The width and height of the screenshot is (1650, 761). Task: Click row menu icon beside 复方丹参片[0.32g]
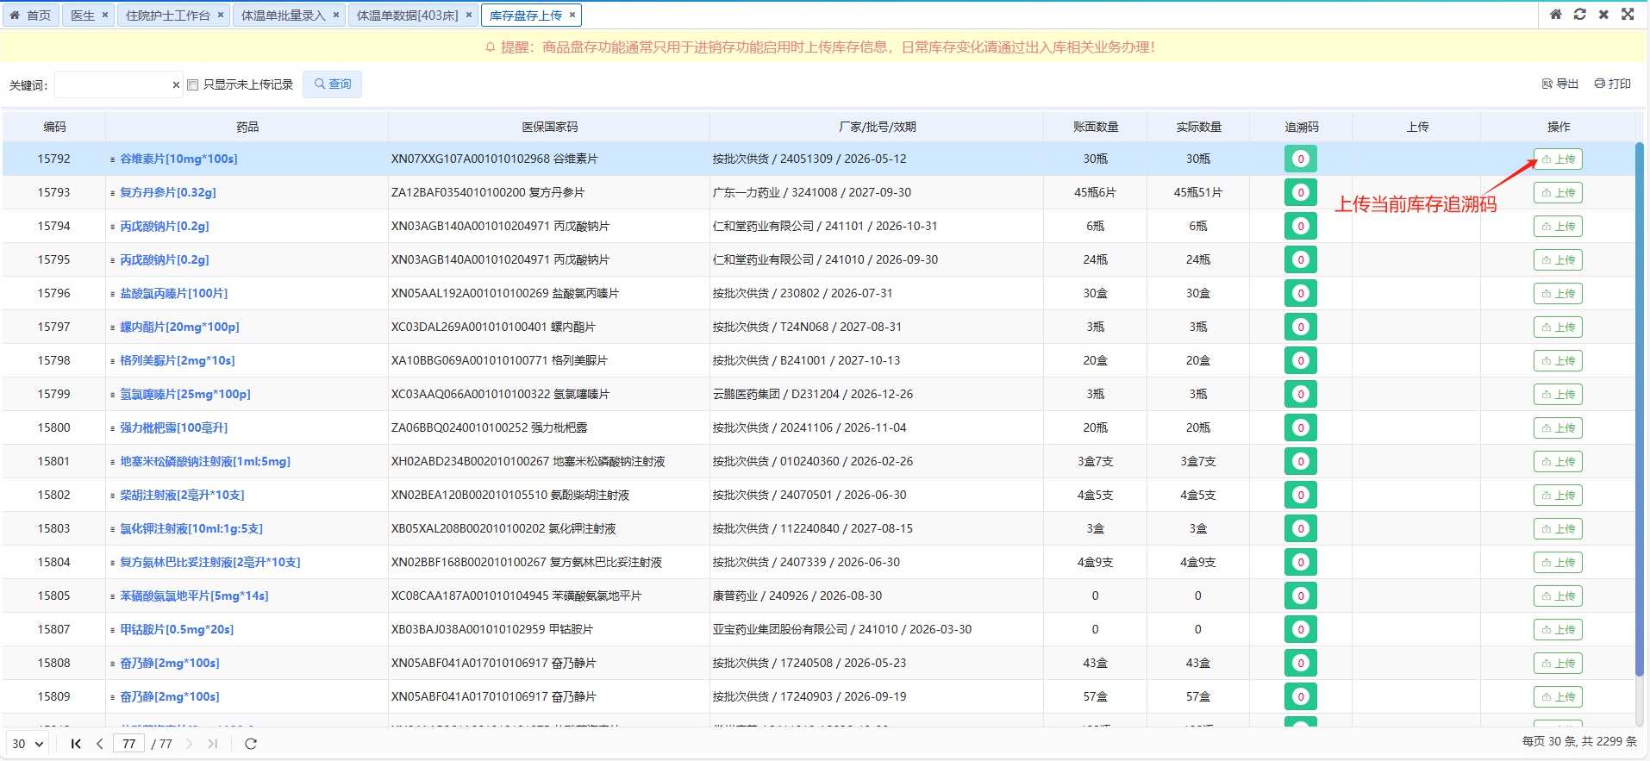coord(113,193)
